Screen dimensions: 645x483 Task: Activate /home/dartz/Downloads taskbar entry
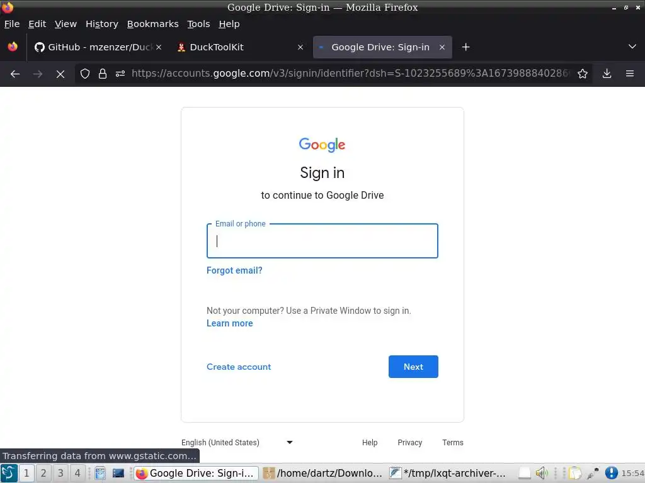(324, 473)
